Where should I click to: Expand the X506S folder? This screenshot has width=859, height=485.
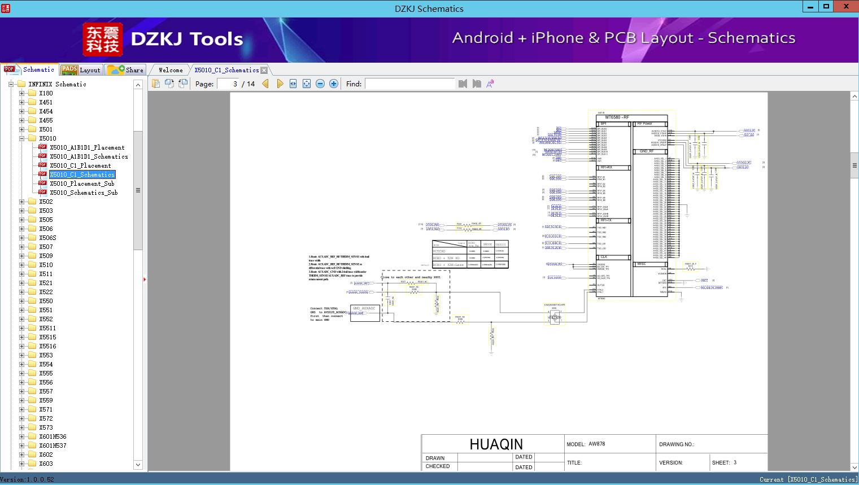point(21,238)
